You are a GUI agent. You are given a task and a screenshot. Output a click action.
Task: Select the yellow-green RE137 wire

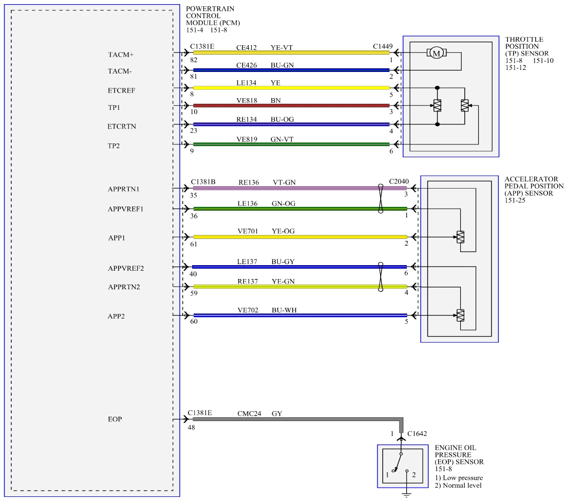[300, 287]
